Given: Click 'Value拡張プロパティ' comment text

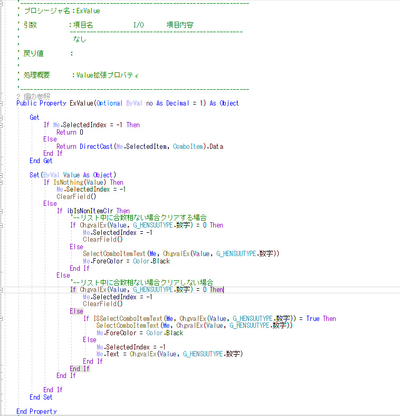Looking at the screenshot, I should [x=108, y=75].
